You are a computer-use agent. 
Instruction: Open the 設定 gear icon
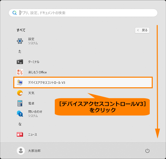tap(20, 41)
